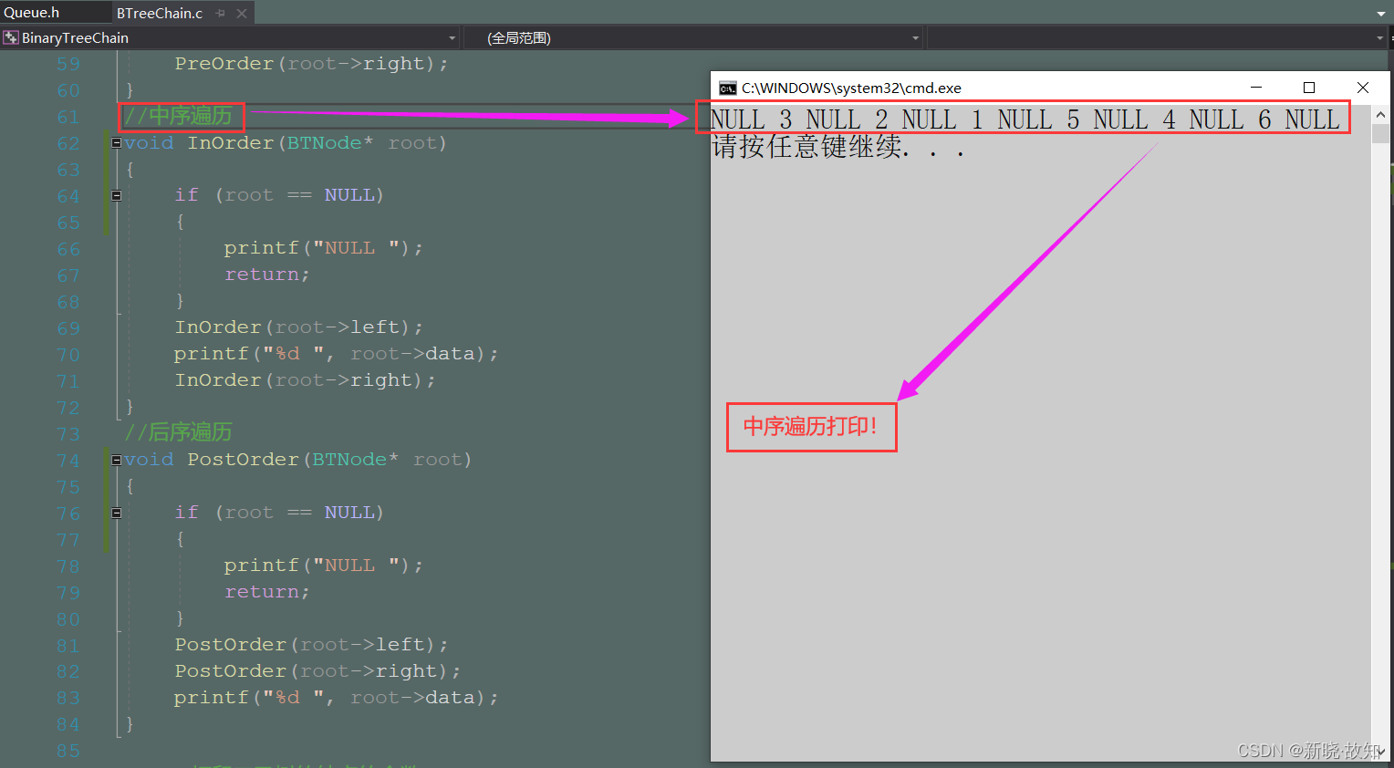Collapse the if block at line 76
This screenshot has width=1394, height=768.
tap(117, 513)
